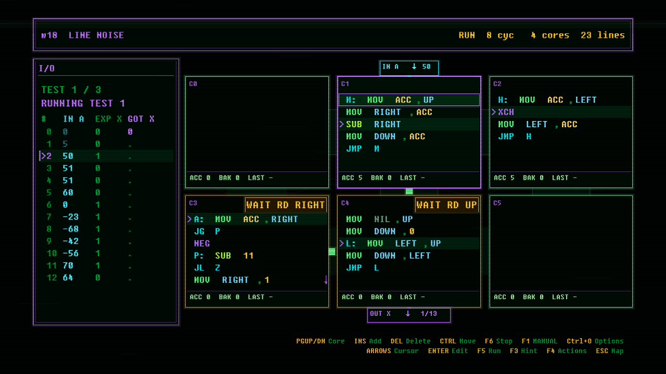Image resolution: width=666 pixels, height=374 pixels.
Task: Click the green port indicator between C3 and C4
Action: click(x=332, y=251)
